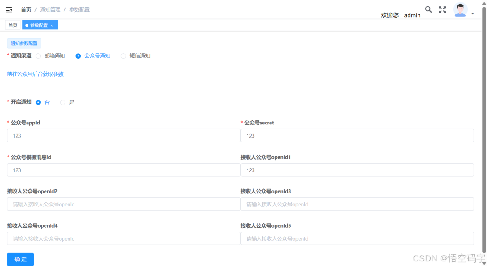Choose 短信通知 radio option
The width and height of the screenshot is (487, 266).
point(136,56)
